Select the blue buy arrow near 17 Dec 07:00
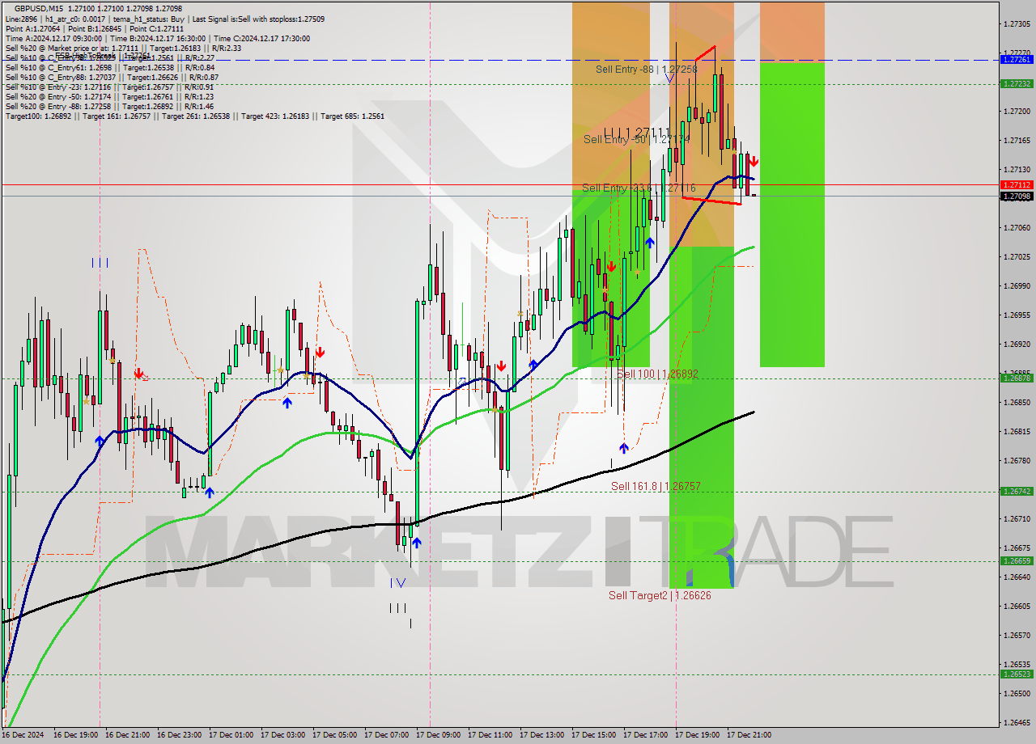 [x=415, y=543]
